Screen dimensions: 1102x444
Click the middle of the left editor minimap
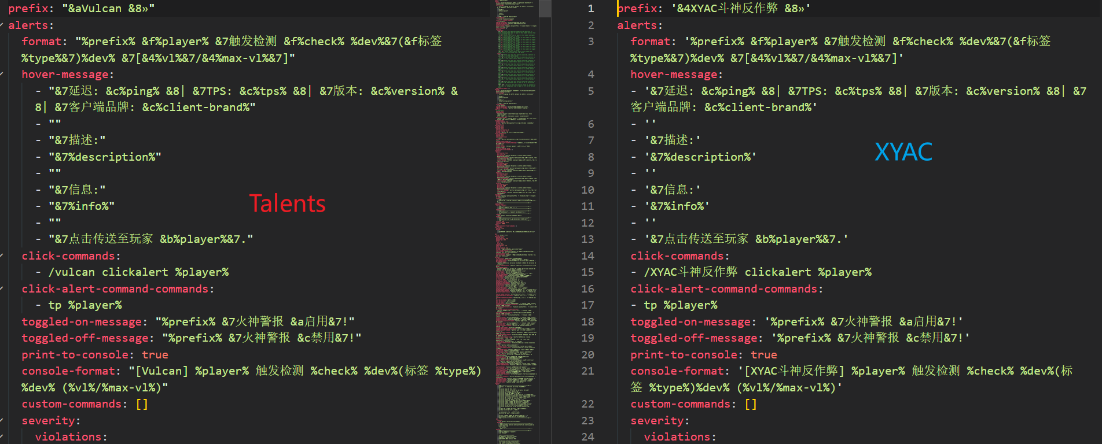coord(517,222)
